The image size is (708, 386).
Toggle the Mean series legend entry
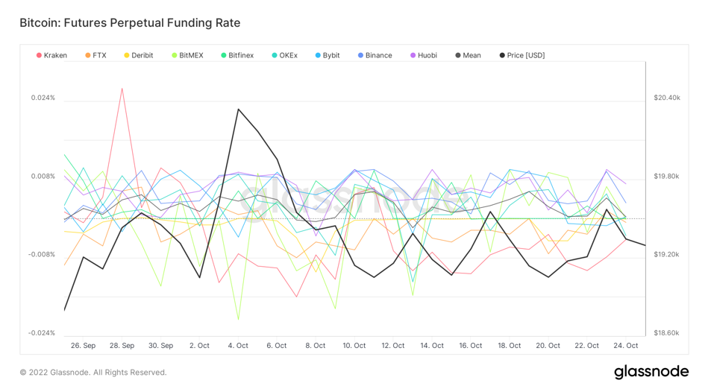point(468,55)
